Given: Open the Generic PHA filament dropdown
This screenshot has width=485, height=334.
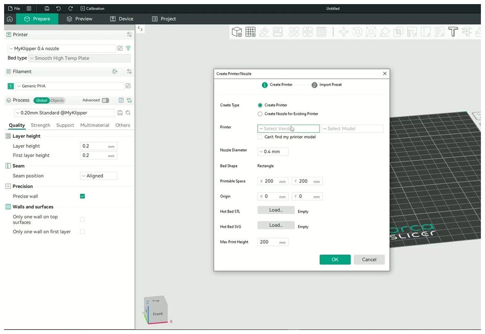Looking at the screenshot, I should (x=70, y=86).
